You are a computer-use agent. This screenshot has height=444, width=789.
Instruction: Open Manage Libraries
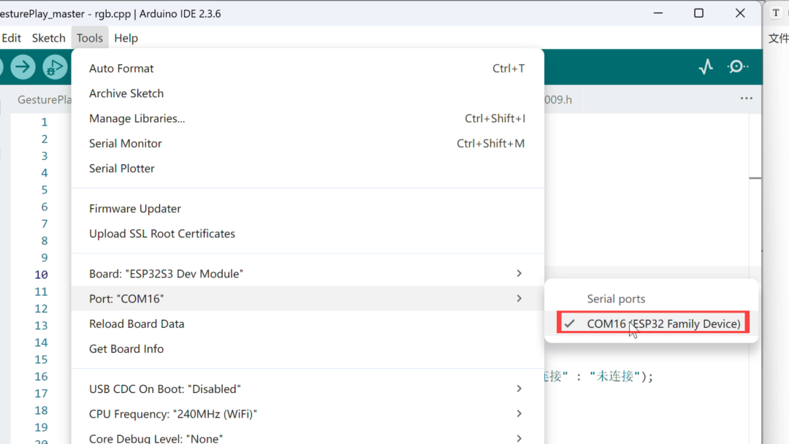(308, 119)
